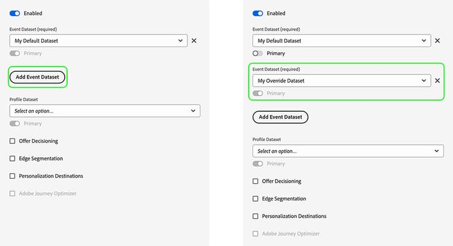Check Personalization Destinations in the left panel
The height and width of the screenshot is (246, 453).
13,176
